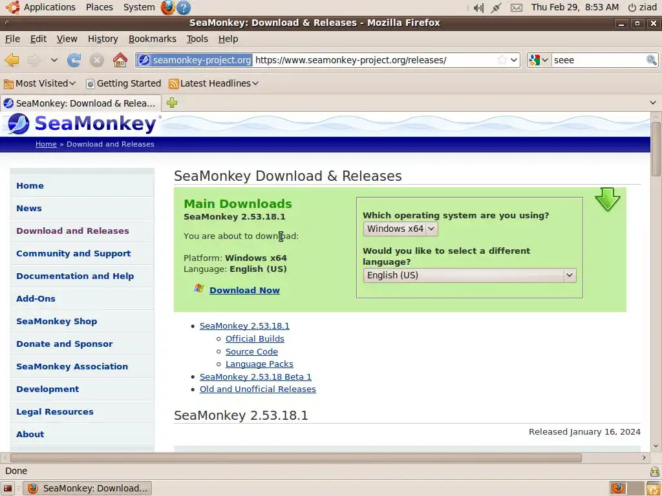Image resolution: width=662 pixels, height=496 pixels.
Task: Click the search magnifier icon
Action: point(652,60)
